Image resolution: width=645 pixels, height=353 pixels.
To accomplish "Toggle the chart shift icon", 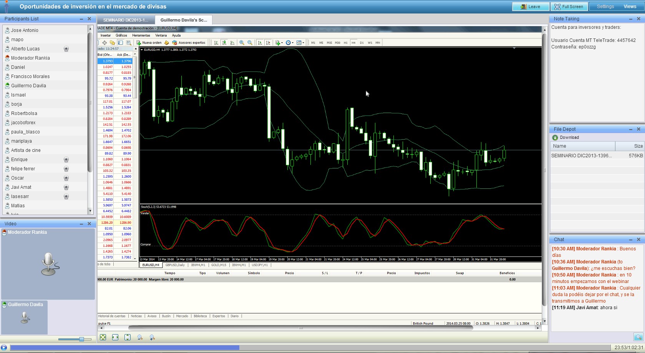I will 268,43.
